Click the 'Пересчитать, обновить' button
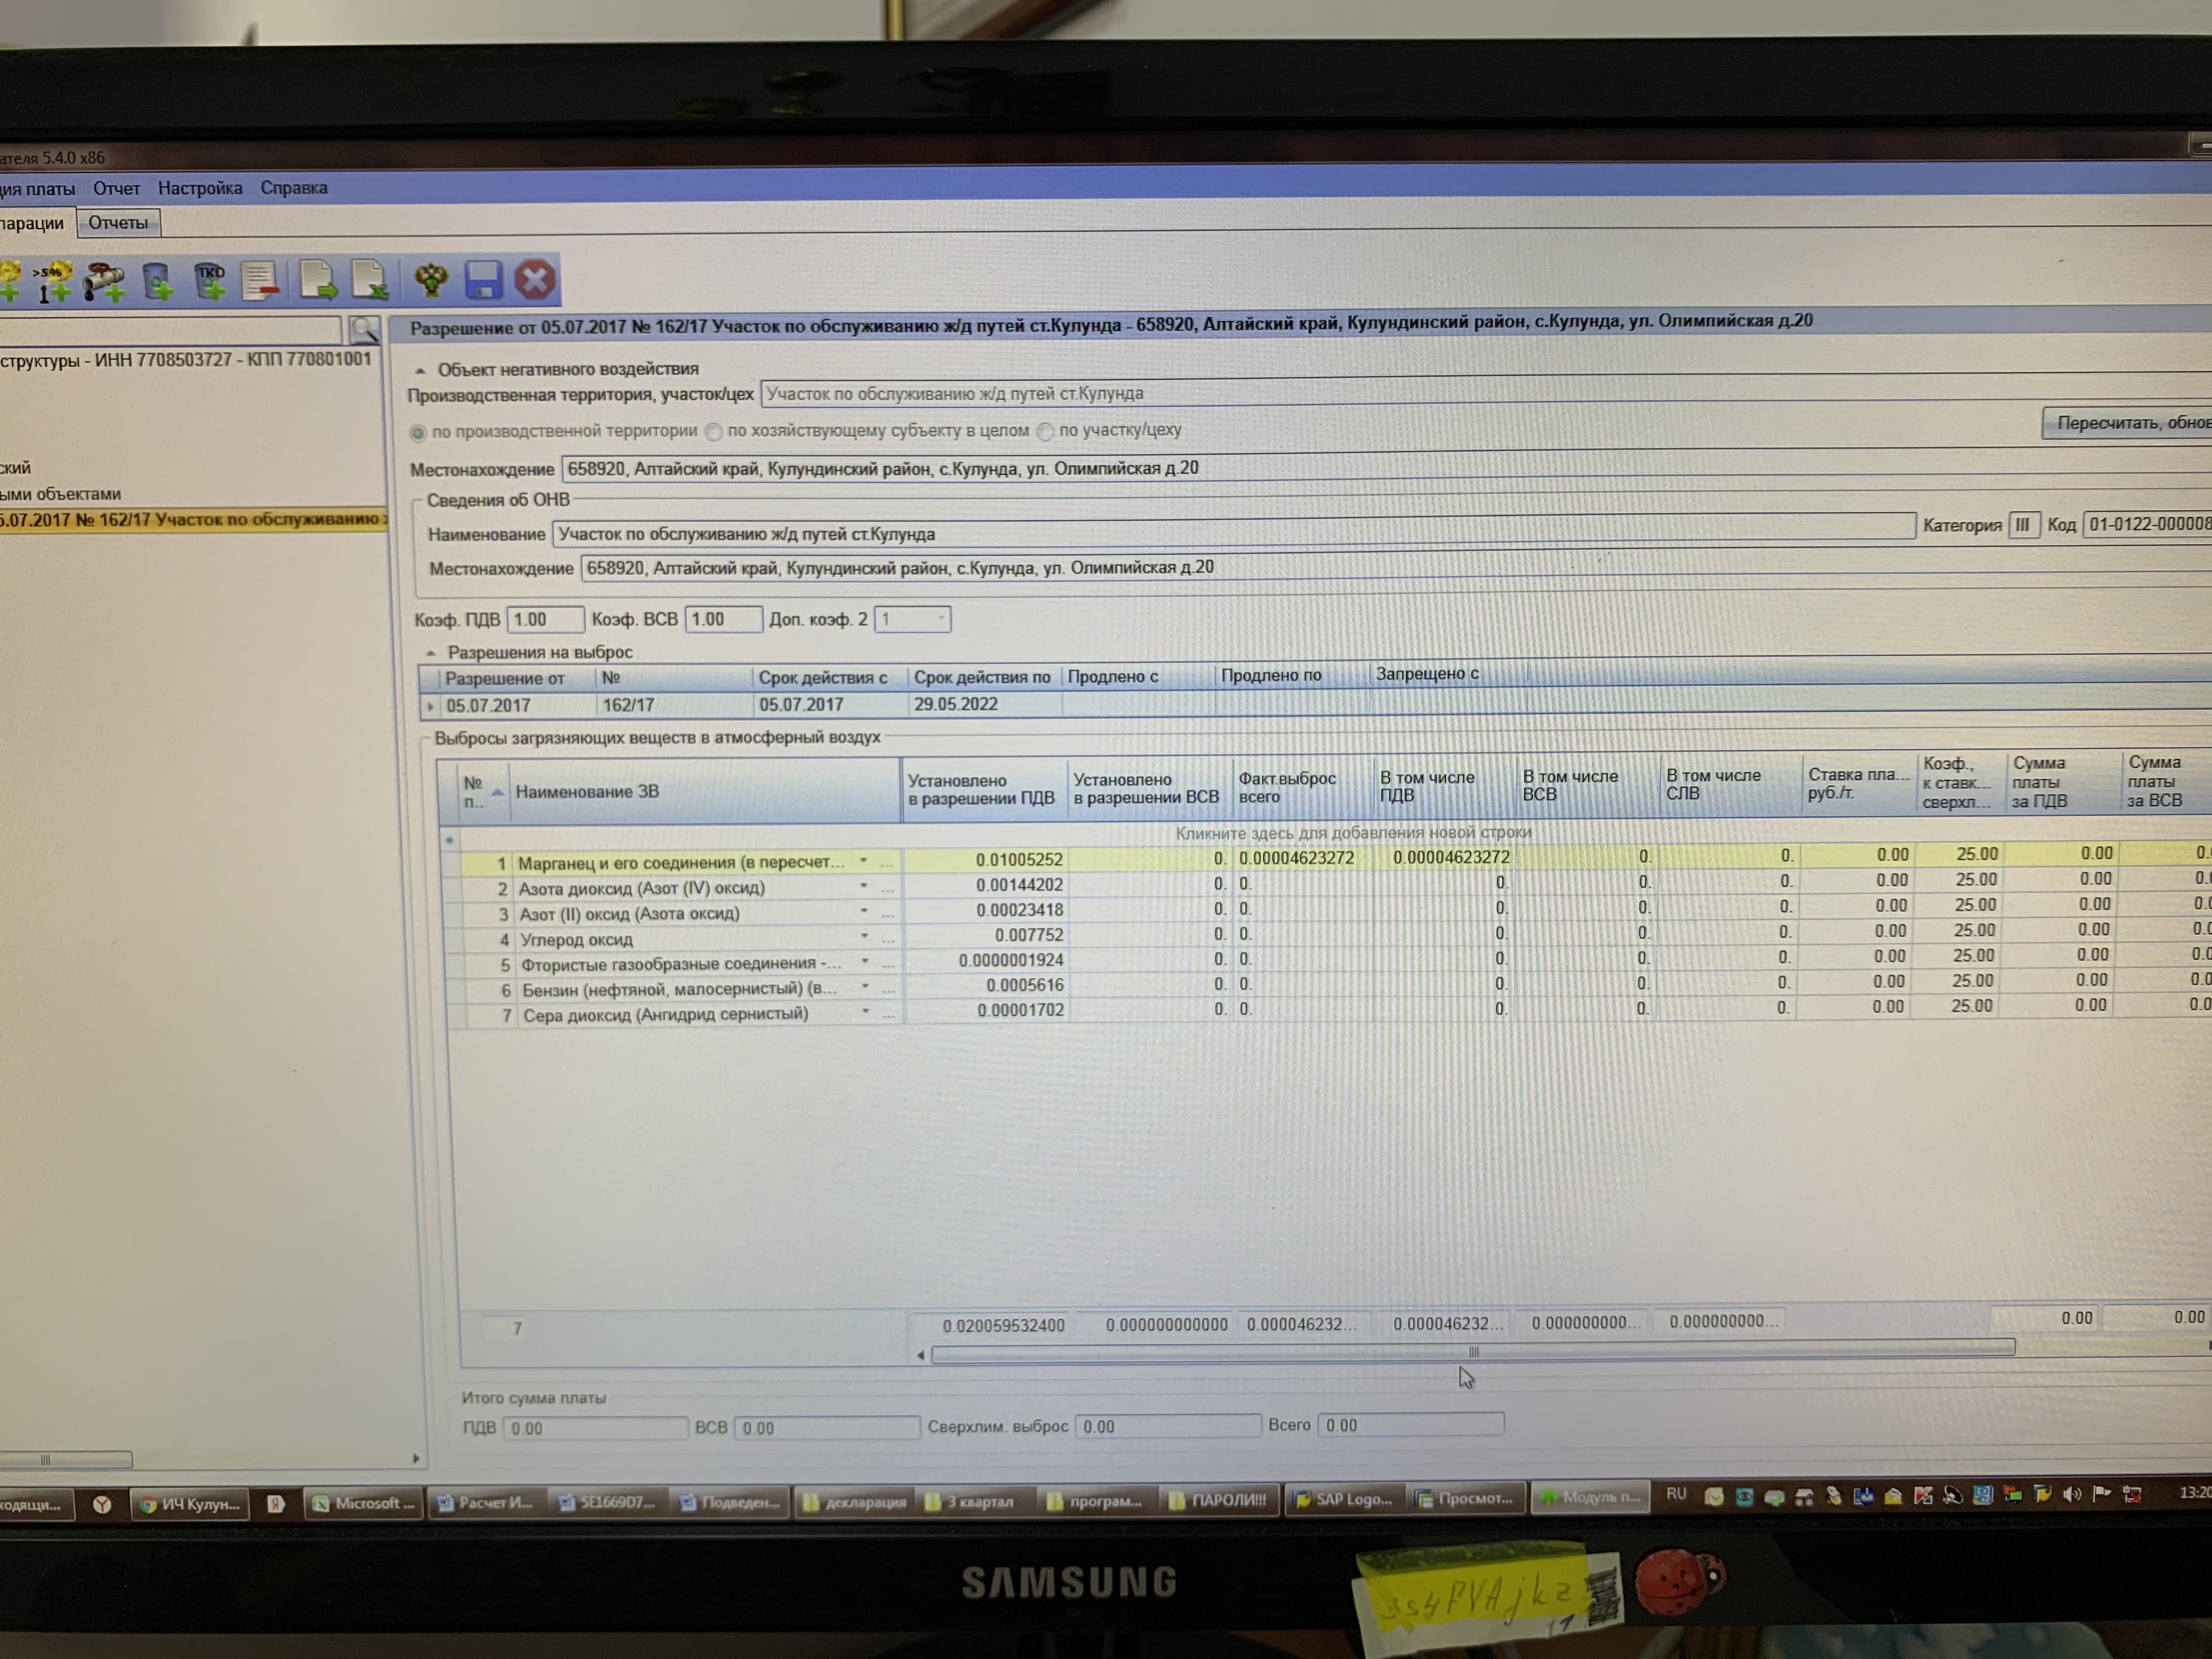This screenshot has width=2212, height=1659. [2125, 423]
